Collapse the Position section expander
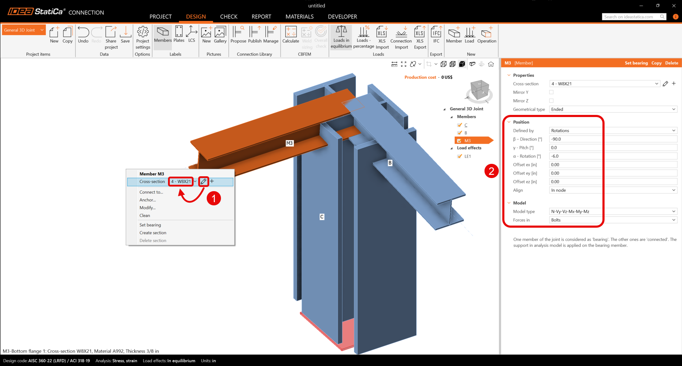This screenshot has height=366, width=682. (509, 122)
